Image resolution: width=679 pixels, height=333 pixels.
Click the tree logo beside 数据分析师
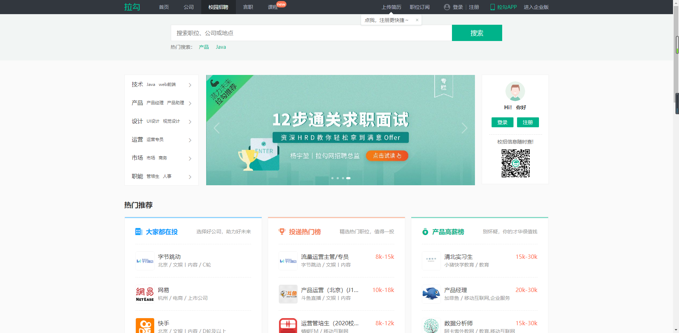[x=431, y=326]
